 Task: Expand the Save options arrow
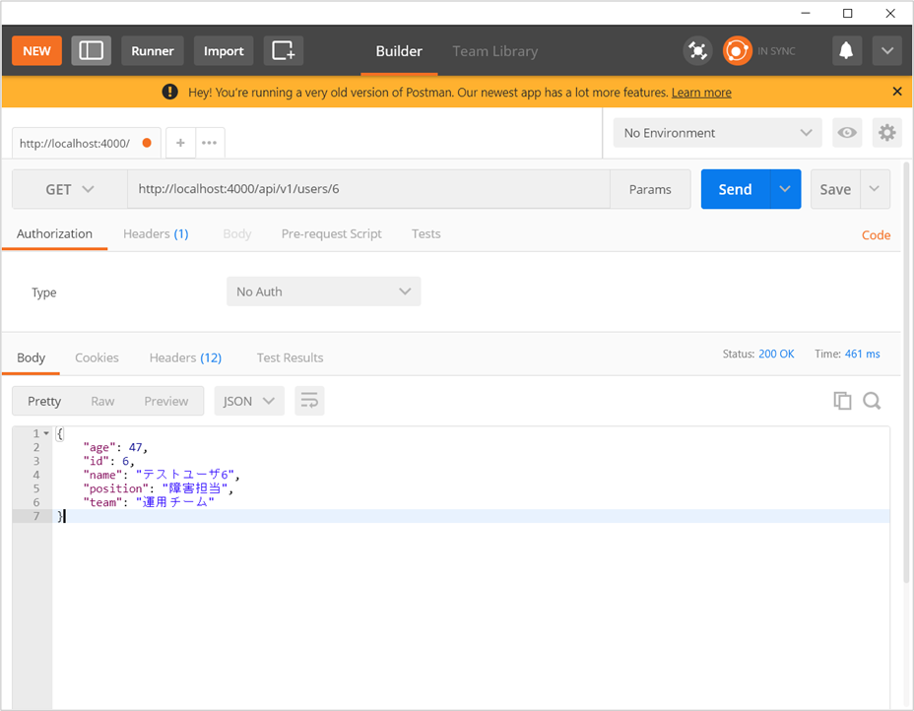875,189
